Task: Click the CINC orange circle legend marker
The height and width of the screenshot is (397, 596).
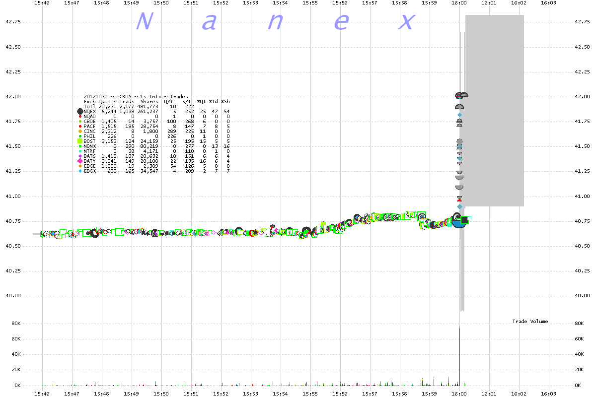Action: 80,131
